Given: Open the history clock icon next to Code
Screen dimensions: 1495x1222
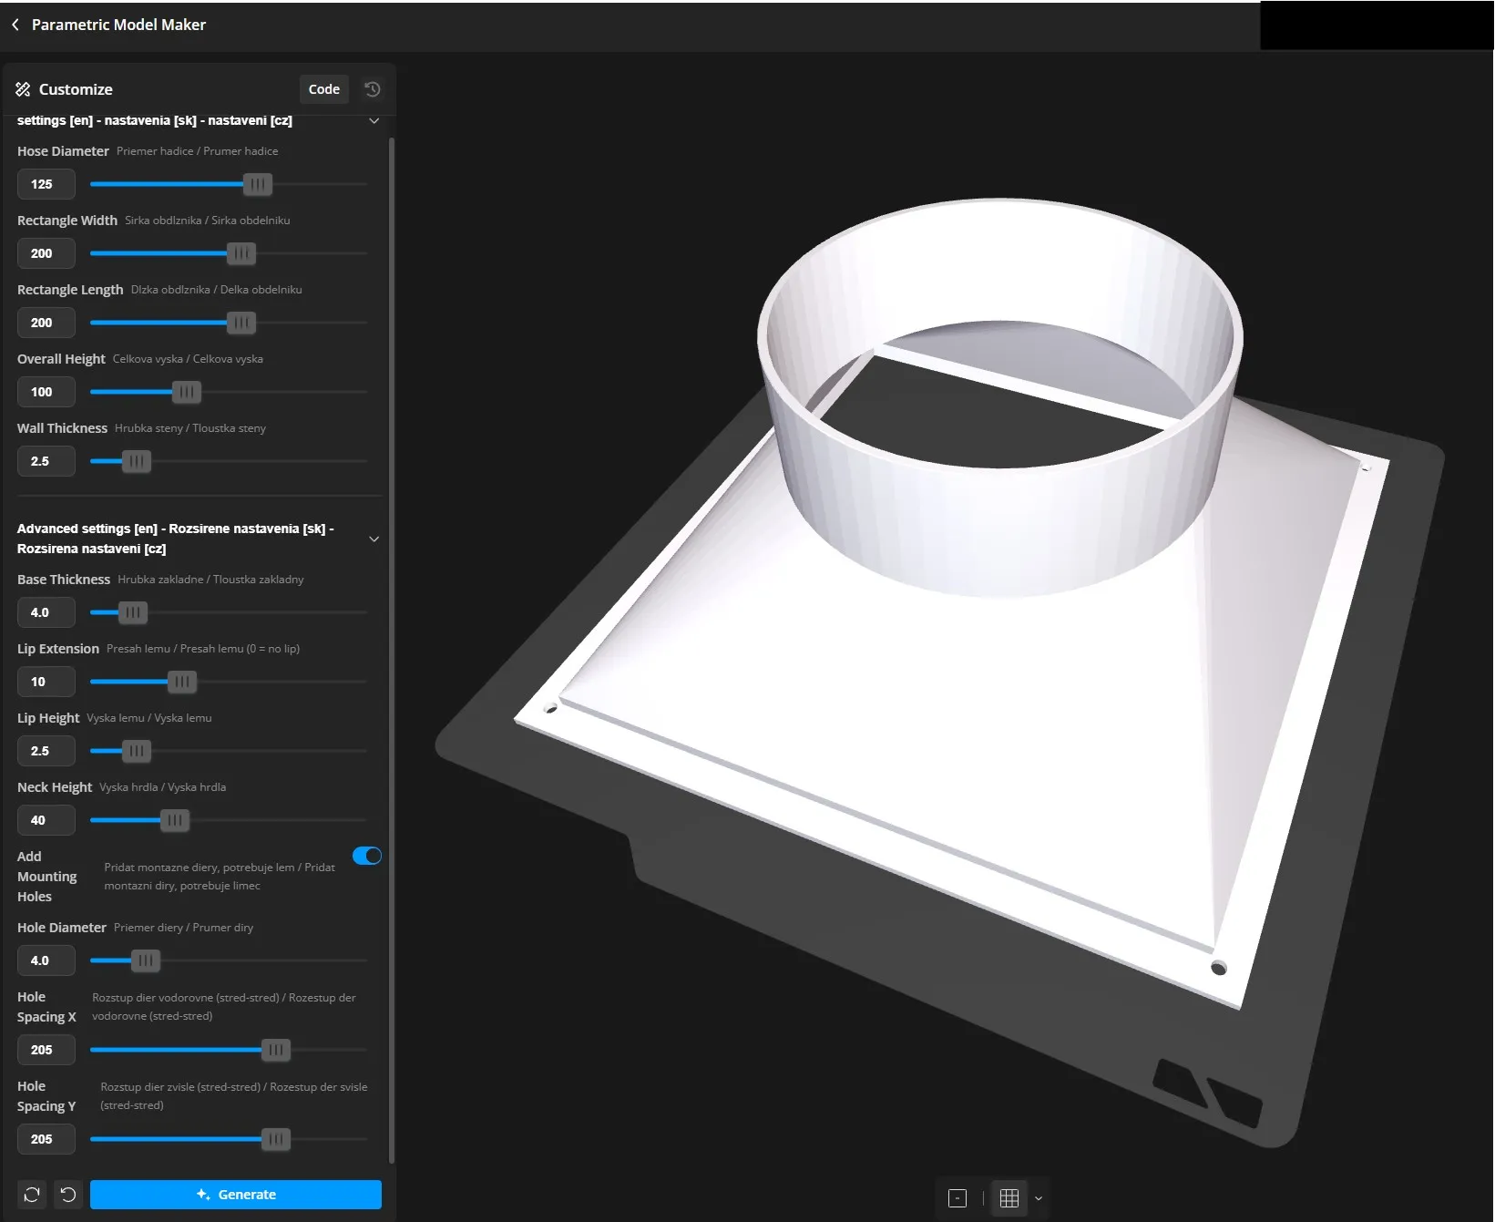Looking at the screenshot, I should [373, 89].
